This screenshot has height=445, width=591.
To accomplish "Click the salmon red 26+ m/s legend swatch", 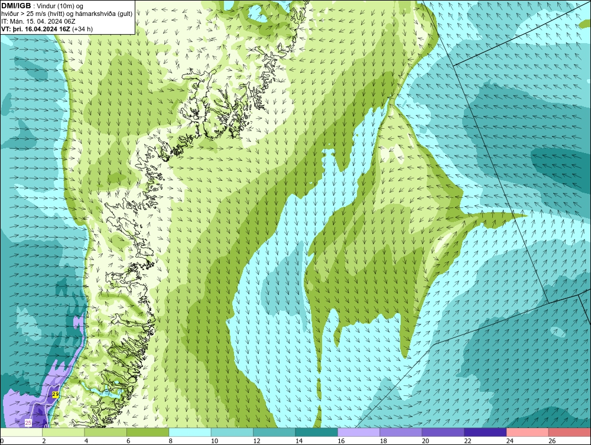I will [570, 432].
